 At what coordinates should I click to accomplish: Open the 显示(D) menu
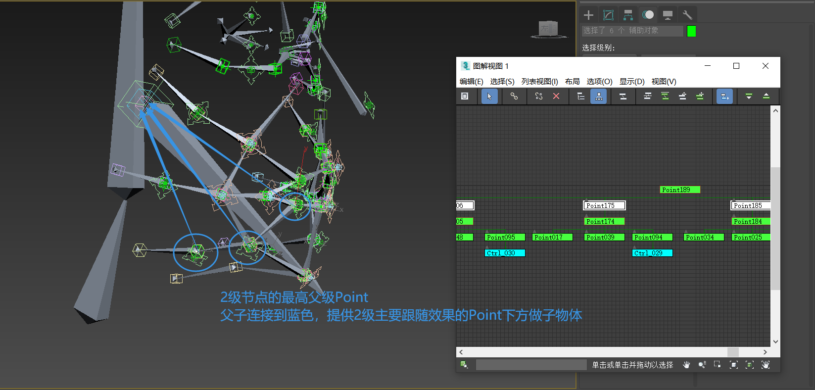[x=632, y=81]
